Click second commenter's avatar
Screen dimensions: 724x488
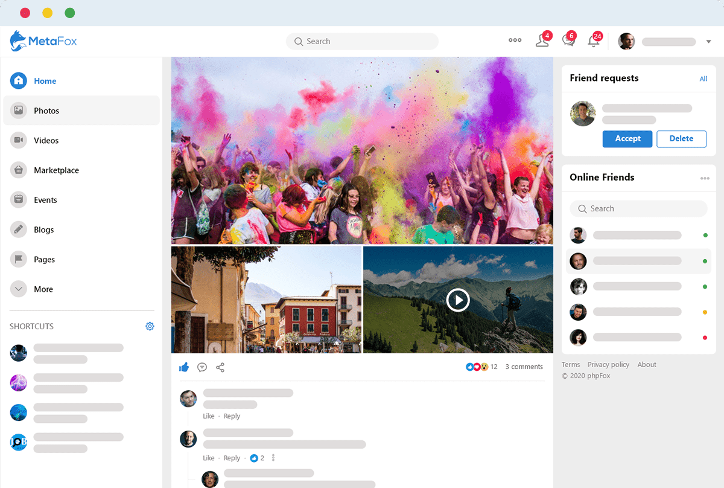188,439
